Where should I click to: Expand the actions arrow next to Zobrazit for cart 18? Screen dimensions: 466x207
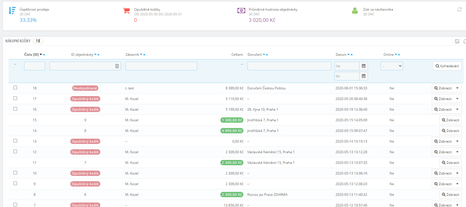pos(457,88)
